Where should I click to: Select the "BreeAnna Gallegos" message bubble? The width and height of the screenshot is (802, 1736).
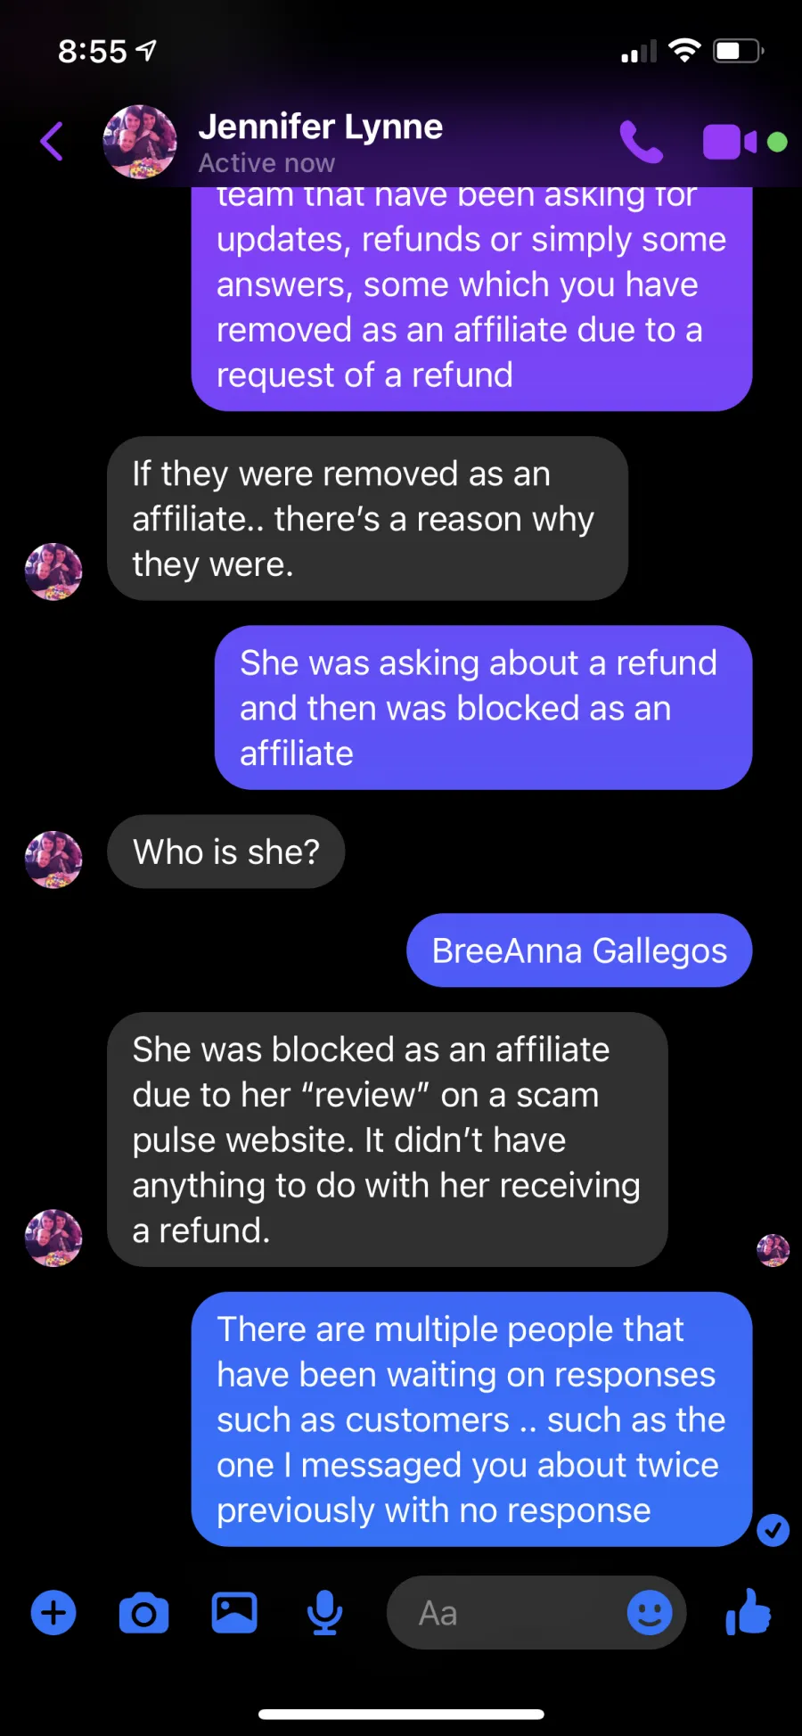(579, 950)
